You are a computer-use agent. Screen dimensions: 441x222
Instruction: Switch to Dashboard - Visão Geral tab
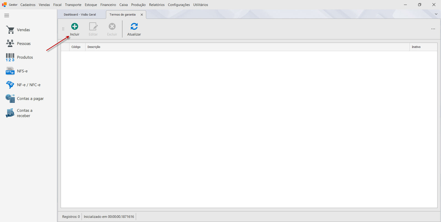point(80,15)
